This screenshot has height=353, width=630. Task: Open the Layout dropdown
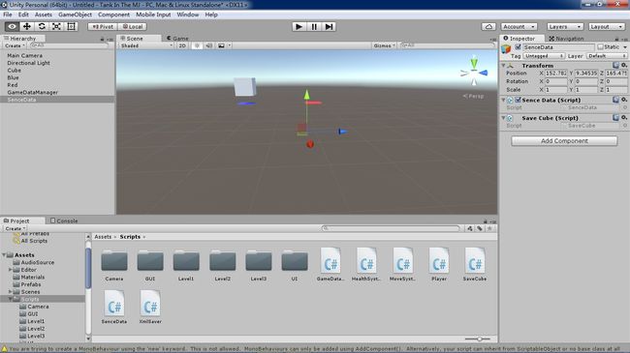(607, 26)
